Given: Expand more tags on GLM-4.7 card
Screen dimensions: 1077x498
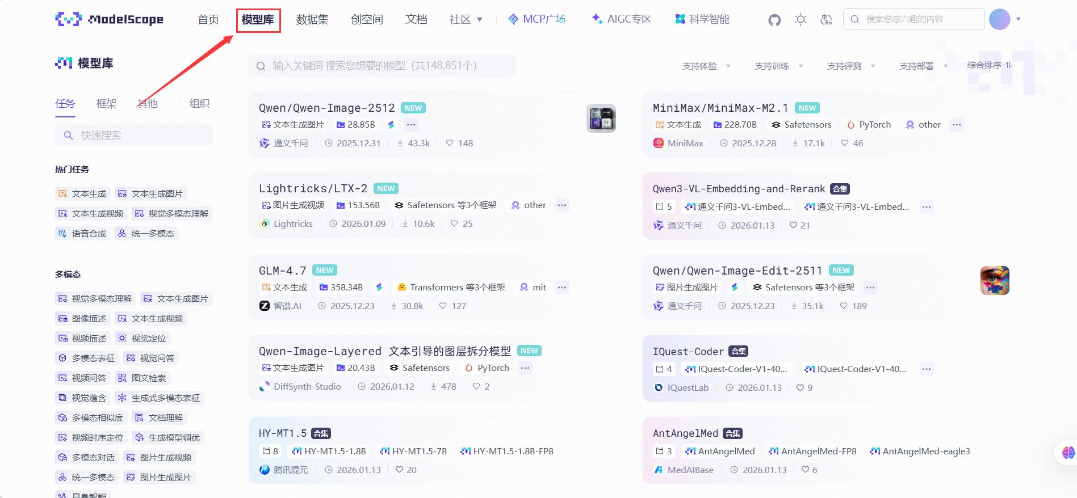Looking at the screenshot, I should [562, 288].
